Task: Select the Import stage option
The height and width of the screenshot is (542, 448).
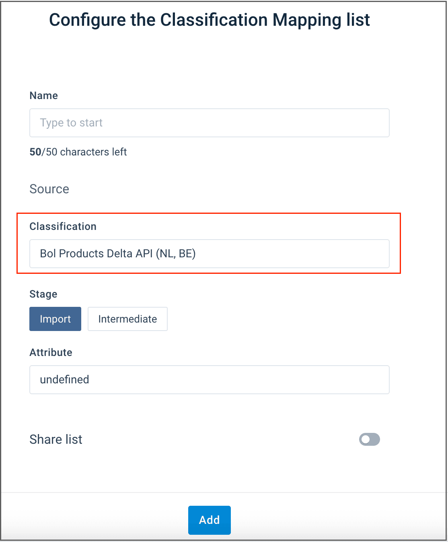Action: tap(55, 319)
